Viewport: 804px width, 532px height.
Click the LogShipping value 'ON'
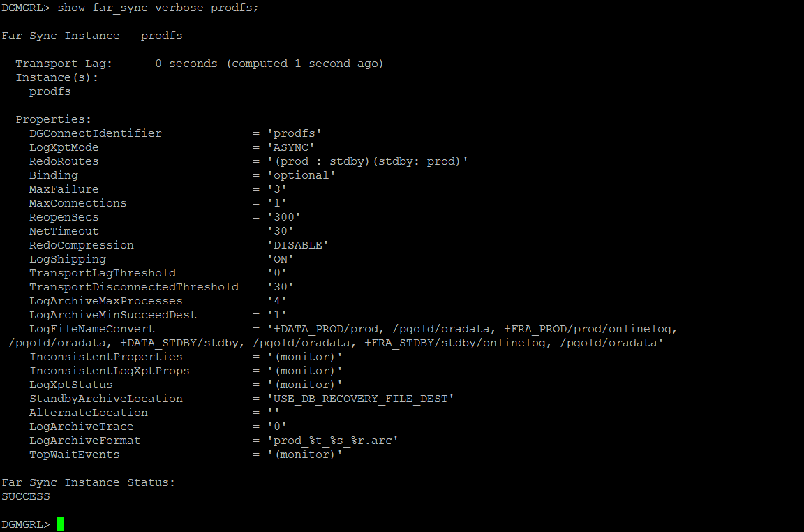[x=280, y=259]
